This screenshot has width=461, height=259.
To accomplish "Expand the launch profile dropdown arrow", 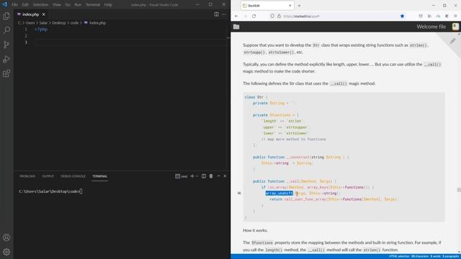I will pyautogui.click(x=197, y=176).
